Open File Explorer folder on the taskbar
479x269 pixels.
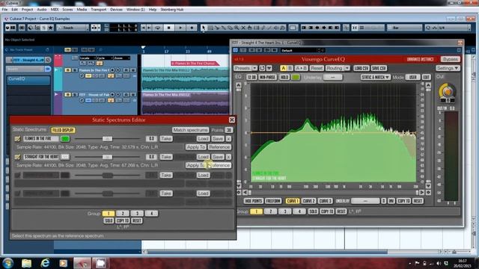[x=27, y=262]
